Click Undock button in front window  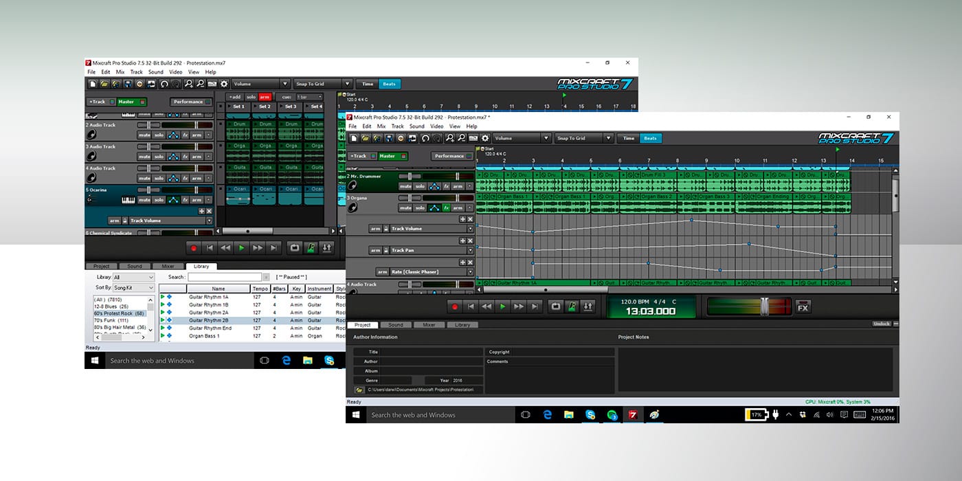click(x=882, y=324)
